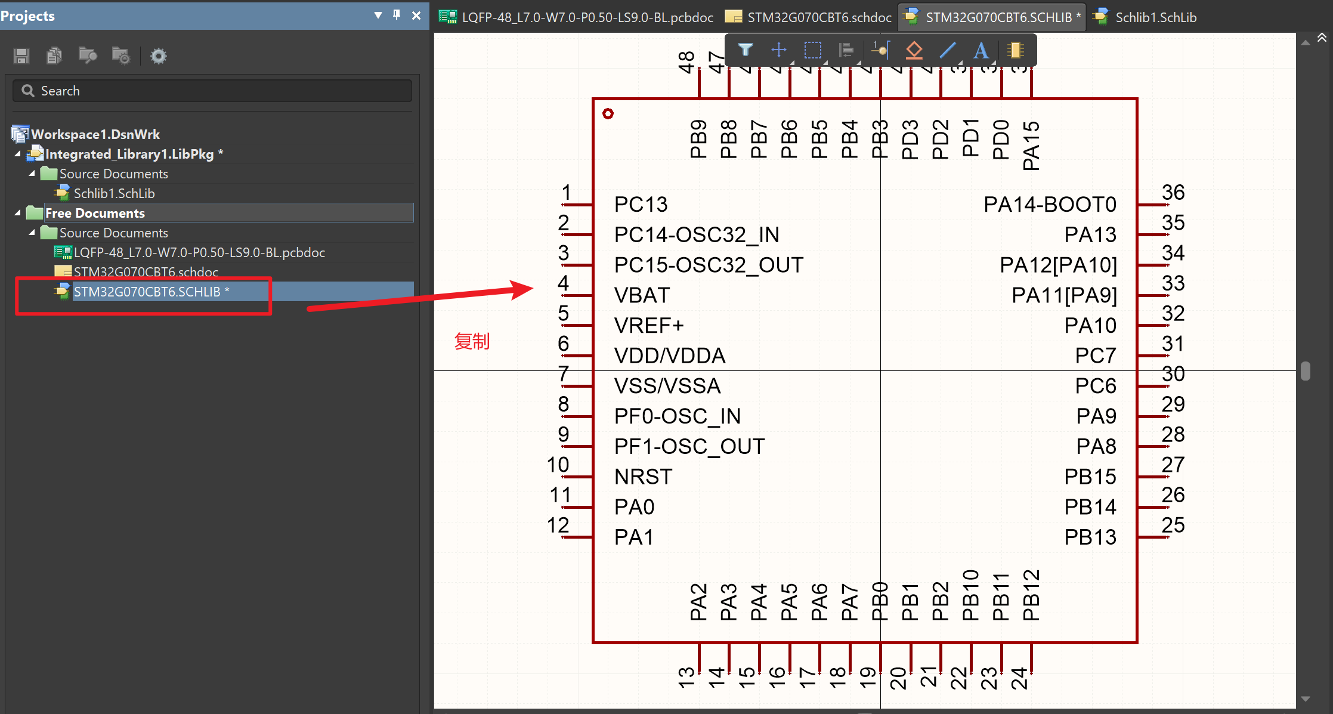Screen dimensions: 1333x714
Task: Select the PC15-OSC32_OUT pin label
Action: tap(709, 265)
